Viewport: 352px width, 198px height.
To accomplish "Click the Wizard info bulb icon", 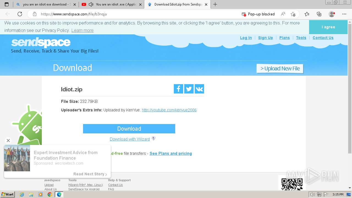I will pyautogui.click(x=153, y=139).
